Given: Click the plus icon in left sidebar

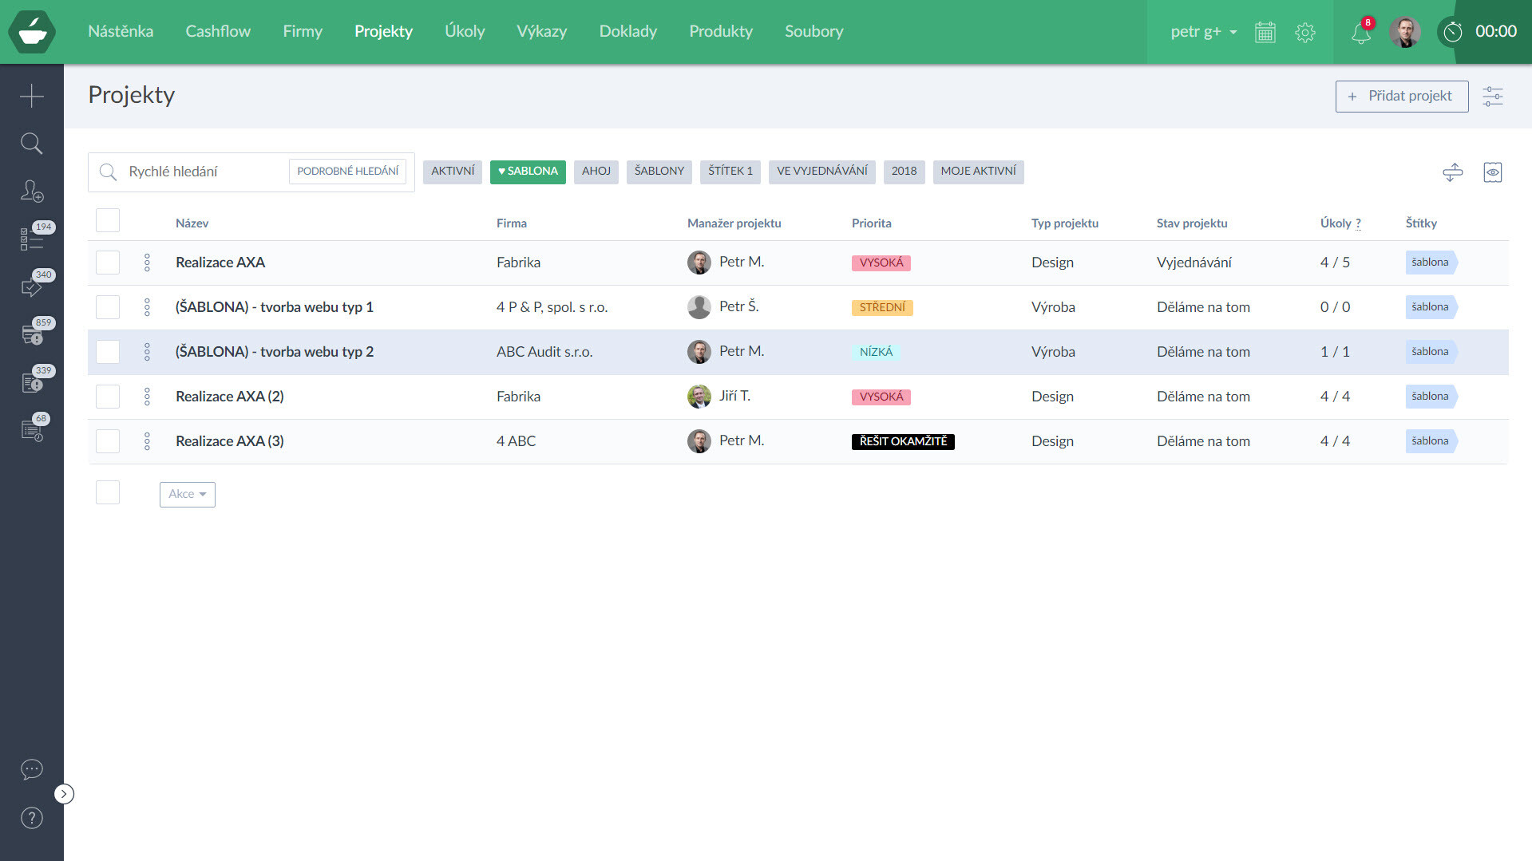Looking at the screenshot, I should click(x=31, y=96).
